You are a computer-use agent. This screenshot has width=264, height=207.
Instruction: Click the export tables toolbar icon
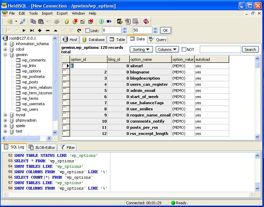[136, 22]
